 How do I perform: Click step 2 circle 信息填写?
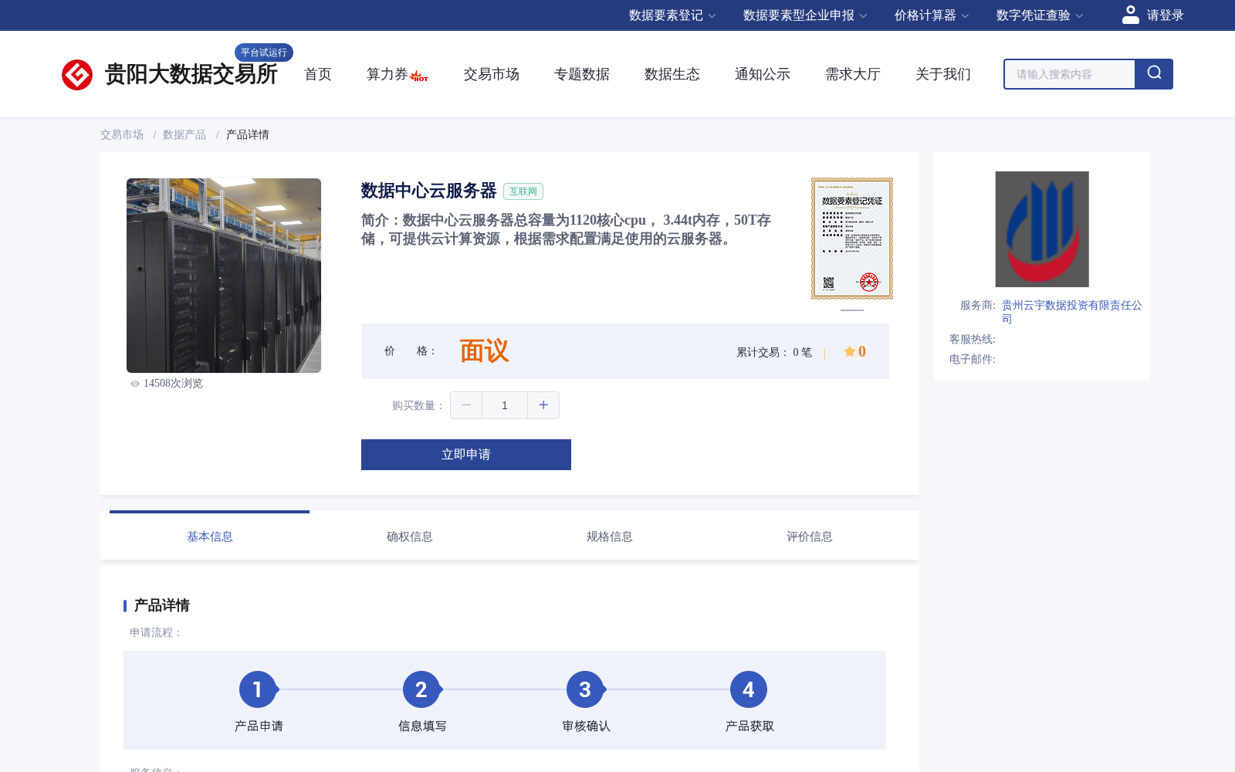[421, 689]
